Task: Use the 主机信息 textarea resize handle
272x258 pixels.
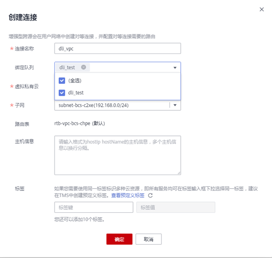Action: tap(179, 173)
